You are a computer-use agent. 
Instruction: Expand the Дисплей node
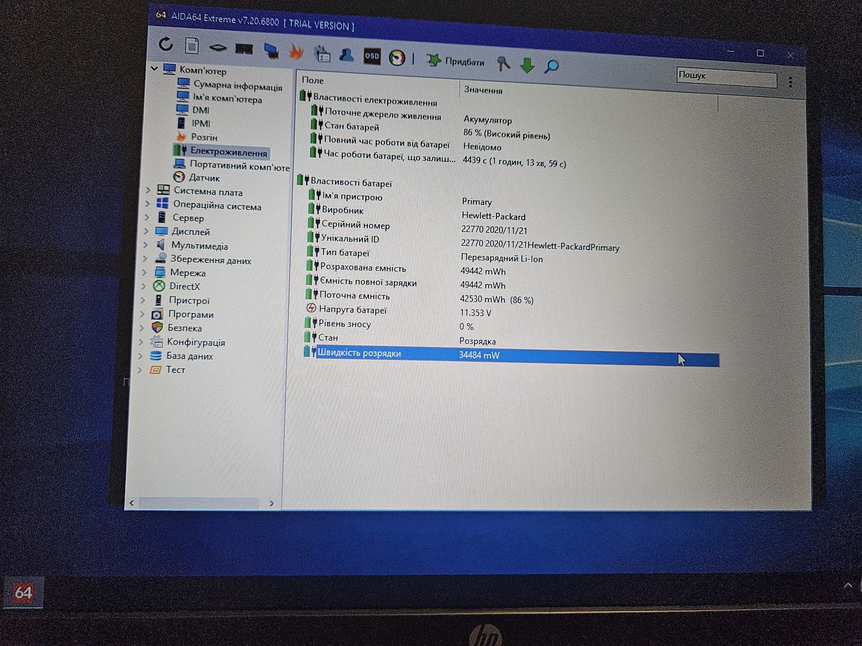pos(146,231)
